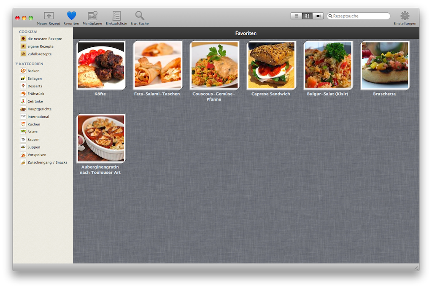Click the star icon beside eigene Rezepte
Screen dimensions: 432x286
coord(23,46)
